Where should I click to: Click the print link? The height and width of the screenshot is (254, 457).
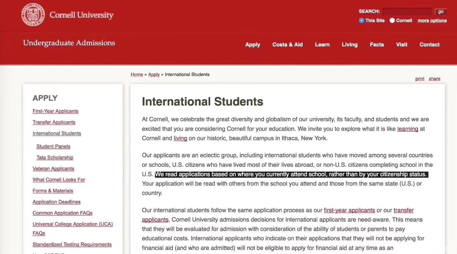click(420, 79)
